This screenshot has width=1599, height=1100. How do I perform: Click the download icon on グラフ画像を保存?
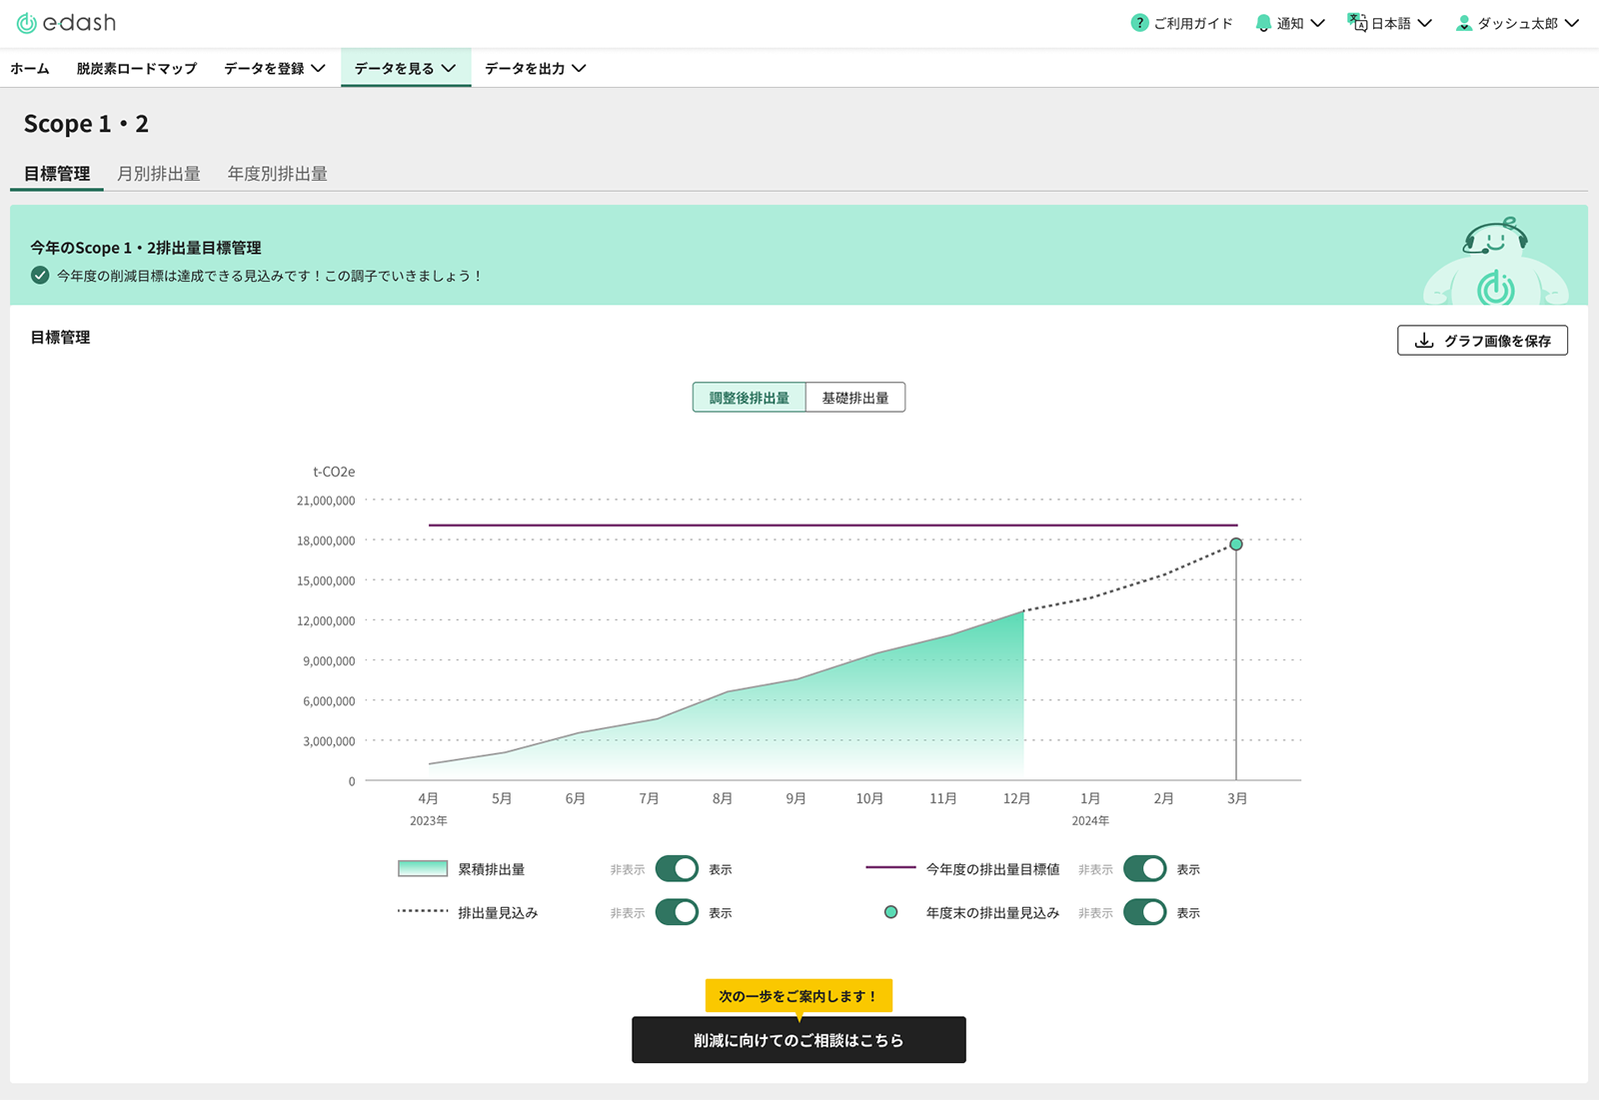pyautogui.click(x=1423, y=340)
